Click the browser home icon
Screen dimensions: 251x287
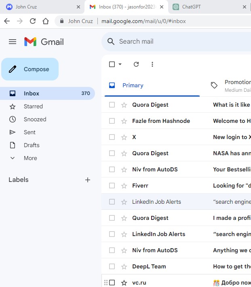point(46,21)
